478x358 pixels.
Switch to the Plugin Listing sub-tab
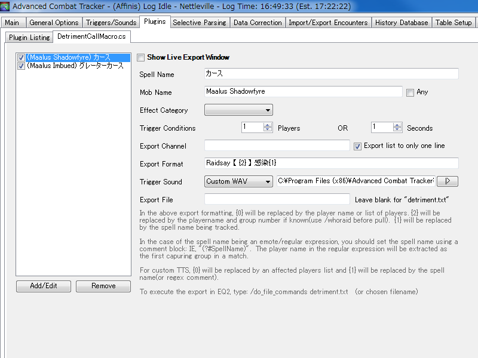pyautogui.click(x=29, y=38)
